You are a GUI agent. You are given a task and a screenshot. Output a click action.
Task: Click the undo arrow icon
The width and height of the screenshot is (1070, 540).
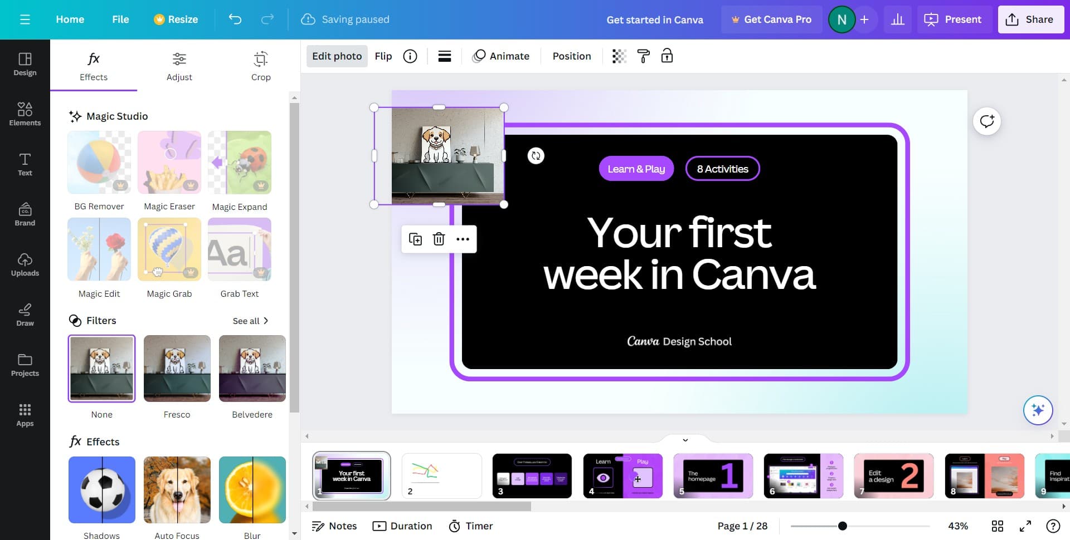click(235, 19)
